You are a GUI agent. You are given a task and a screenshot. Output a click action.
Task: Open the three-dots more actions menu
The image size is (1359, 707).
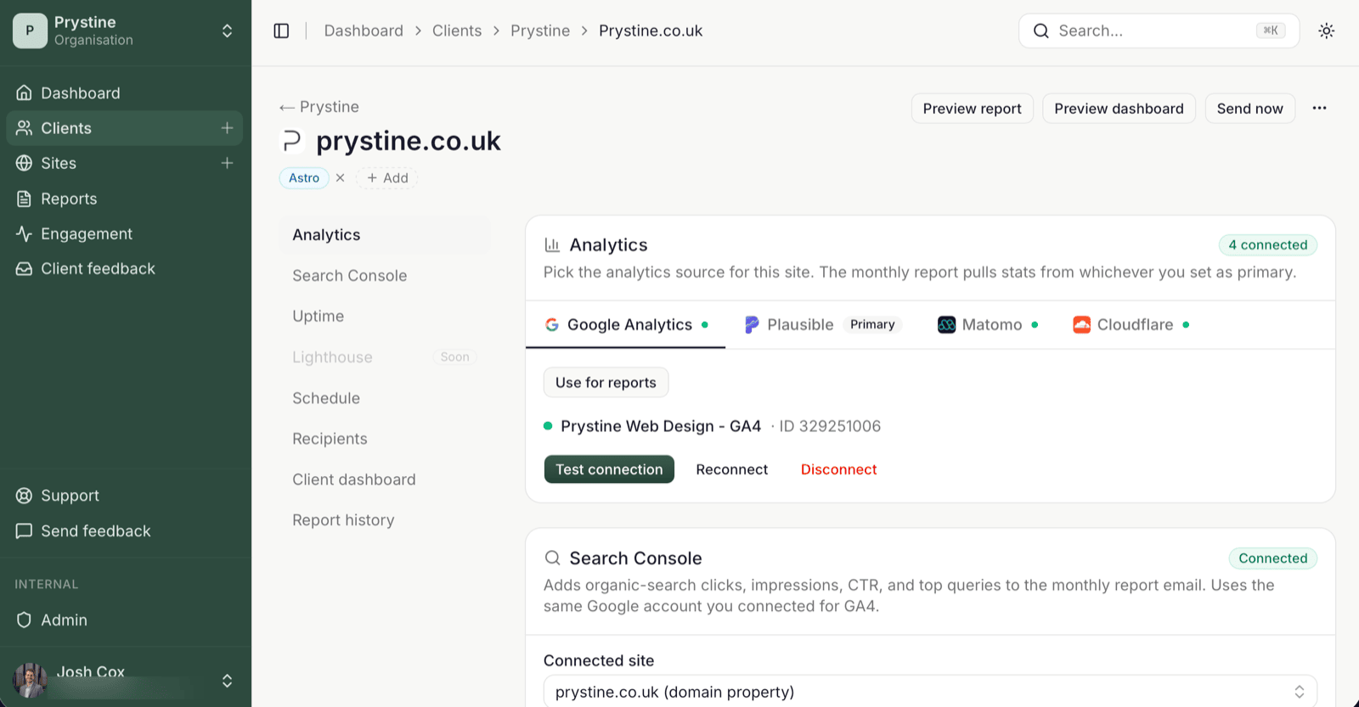(1319, 108)
